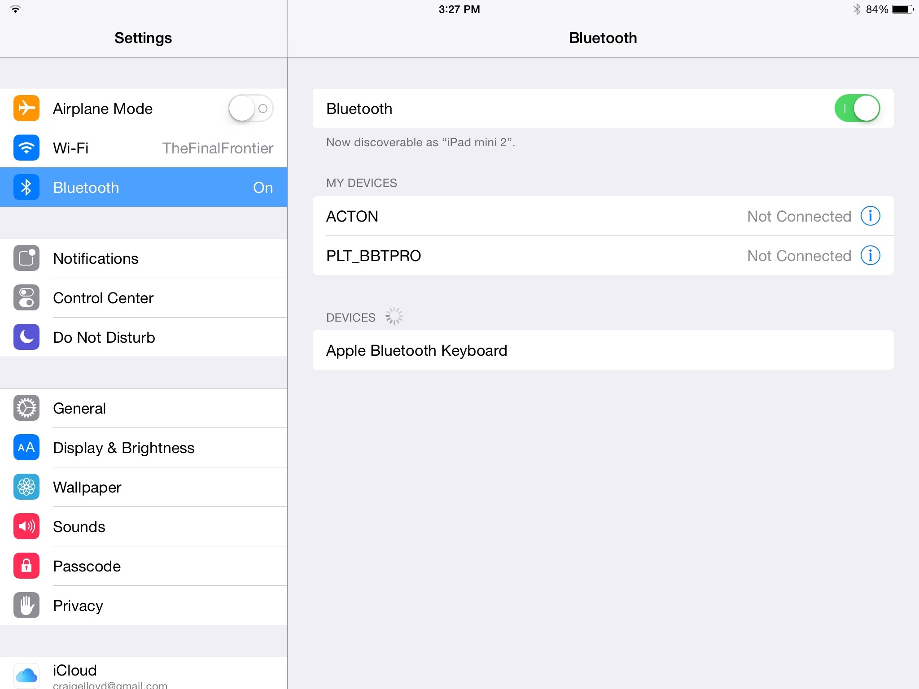Select the Wi-Fi settings icon
This screenshot has height=689, width=919.
[25, 148]
